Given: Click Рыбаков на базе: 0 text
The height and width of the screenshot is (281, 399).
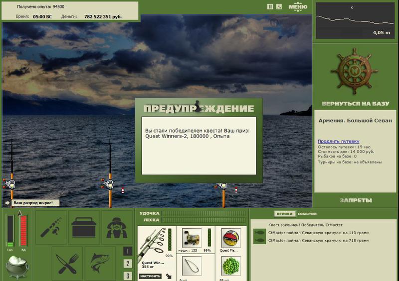Looking at the screenshot, I should [337, 156].
